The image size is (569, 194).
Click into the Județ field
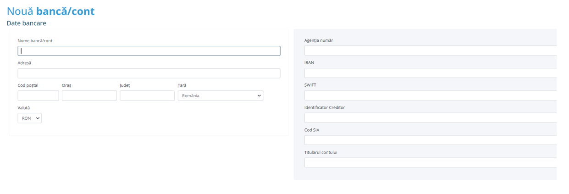tap(147, 95)
